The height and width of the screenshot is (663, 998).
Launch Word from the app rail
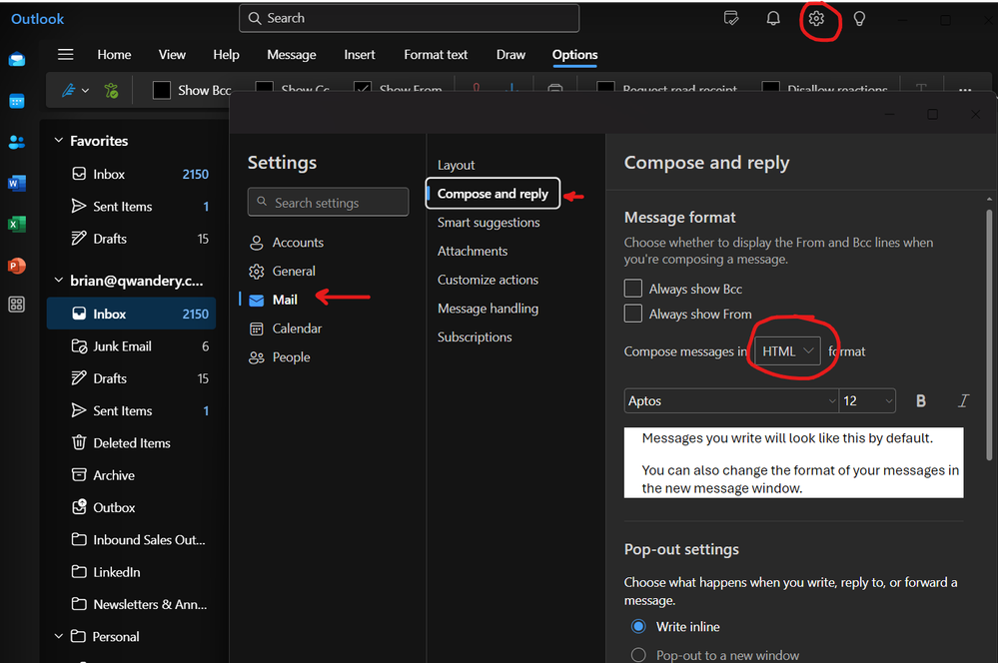(17, 183)
